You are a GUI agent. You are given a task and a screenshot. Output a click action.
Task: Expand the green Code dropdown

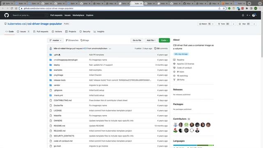(164, 40)
